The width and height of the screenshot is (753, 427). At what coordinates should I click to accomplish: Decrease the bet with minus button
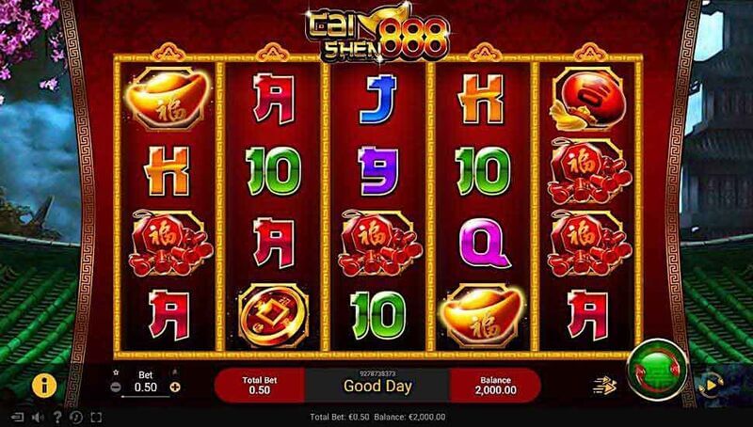[x=116, y=387]
